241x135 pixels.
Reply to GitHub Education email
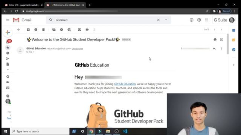214,49
